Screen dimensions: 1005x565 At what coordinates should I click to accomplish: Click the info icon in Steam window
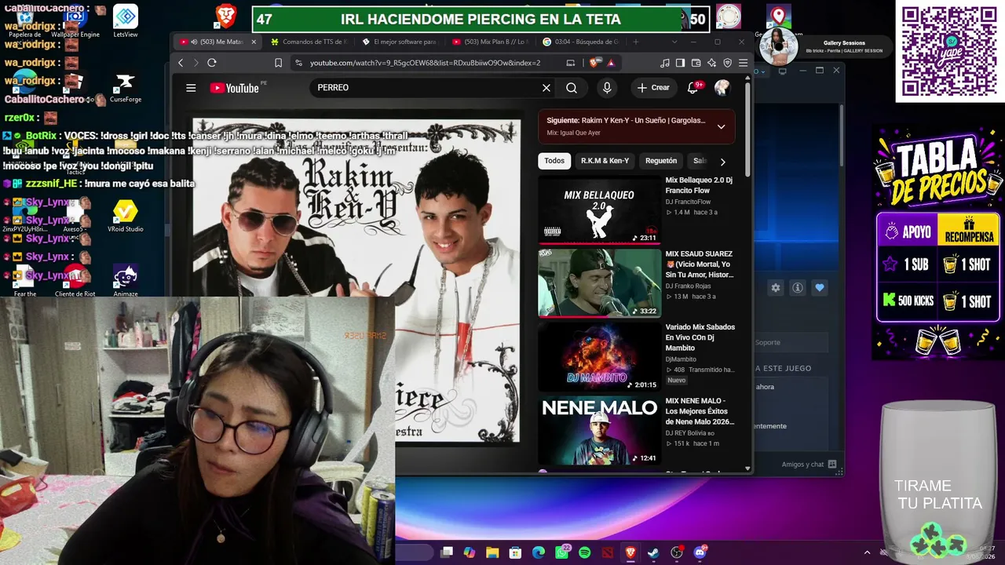click(798, 288)
